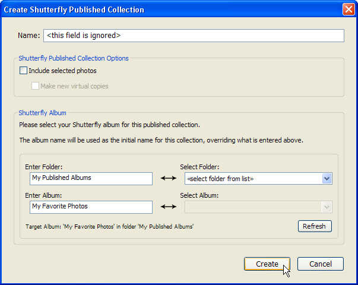Viewport: 358px width, 285px height.
Task: Close the dialog with the red X
Action: 349,9
